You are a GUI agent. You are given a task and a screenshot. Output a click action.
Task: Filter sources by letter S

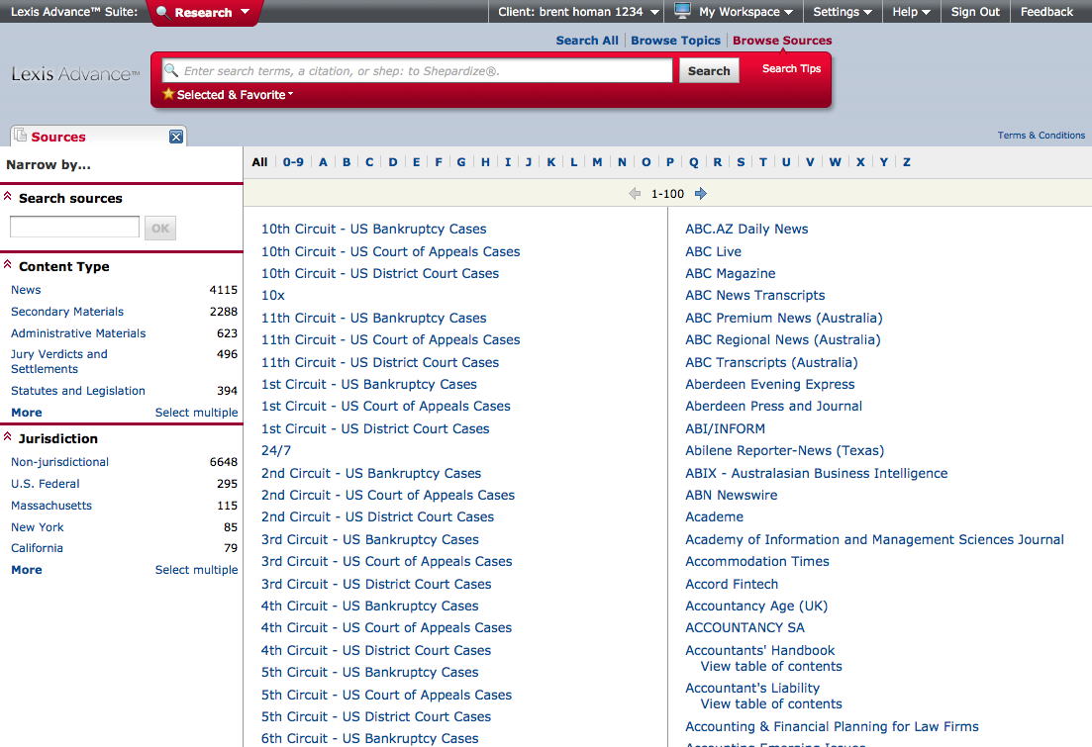[x=741, y=162]
